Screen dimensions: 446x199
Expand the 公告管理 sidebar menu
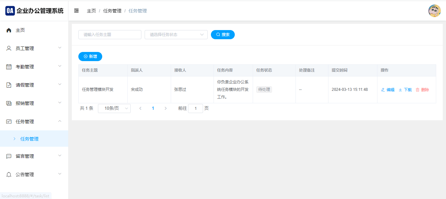coord(34,174)
